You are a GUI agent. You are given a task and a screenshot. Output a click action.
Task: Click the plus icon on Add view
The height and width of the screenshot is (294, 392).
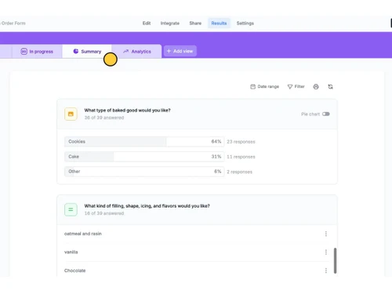click(169, 51)
